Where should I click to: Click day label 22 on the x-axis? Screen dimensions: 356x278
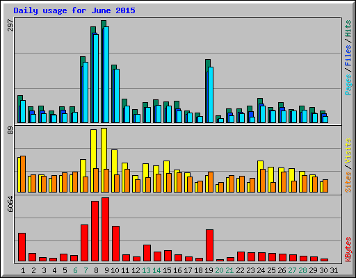240,270
